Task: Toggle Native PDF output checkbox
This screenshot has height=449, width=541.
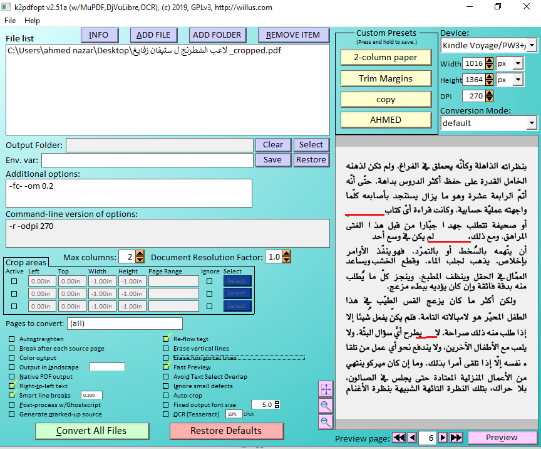Action: click(x=12, y=376)
